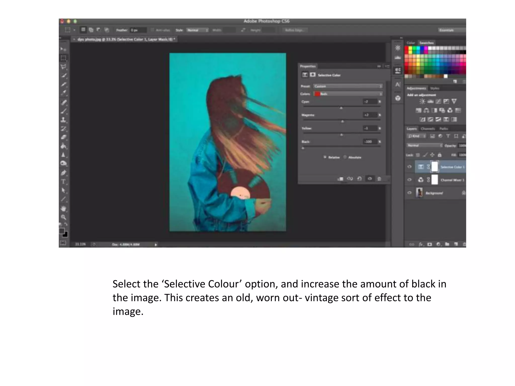Select the Zoom magnifier tool
Viewport: 515px width, 386px height.
[63, 217]
